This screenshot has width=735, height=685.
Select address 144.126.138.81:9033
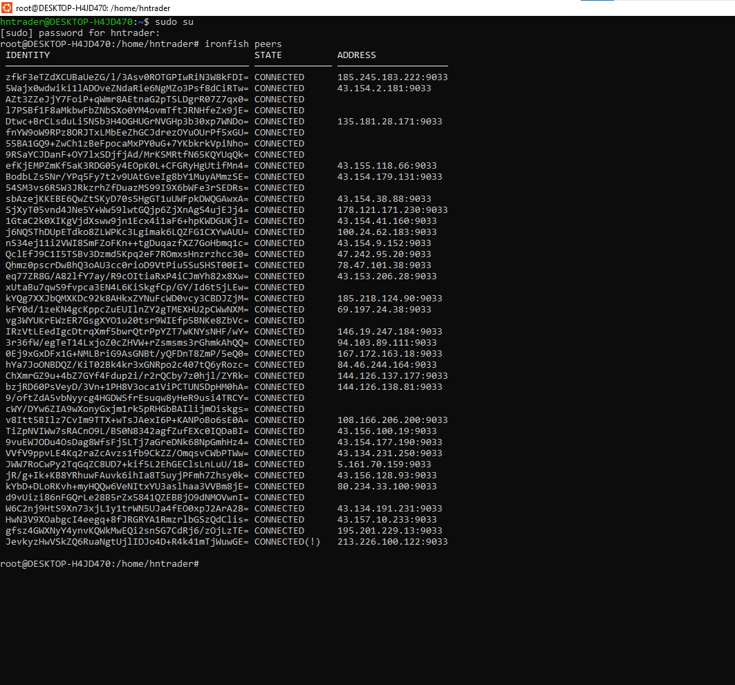(x=390, y=387)
